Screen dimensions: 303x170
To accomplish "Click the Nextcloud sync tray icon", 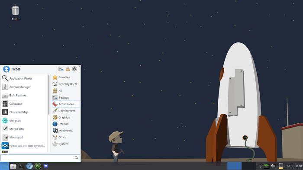I will tap(266, 166).
